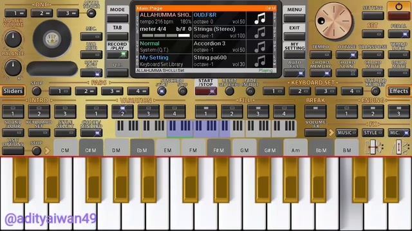The image size is (412, 231).
Task: Toggle the Tempo Lock button
Action: (x=398, y=55)
